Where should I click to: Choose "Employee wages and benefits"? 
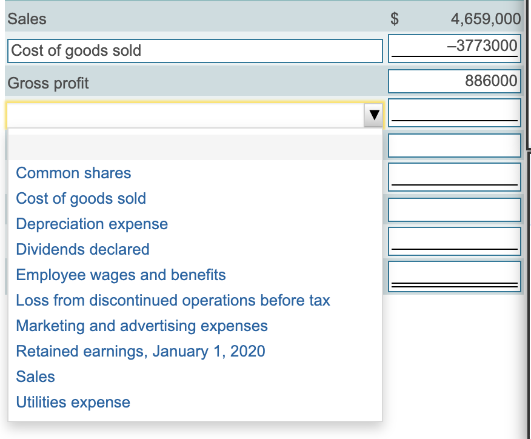121,275
